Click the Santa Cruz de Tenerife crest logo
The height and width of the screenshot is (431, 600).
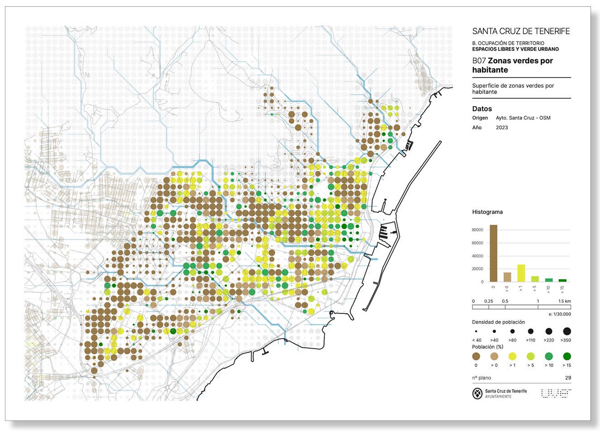[x=477, y=394]
